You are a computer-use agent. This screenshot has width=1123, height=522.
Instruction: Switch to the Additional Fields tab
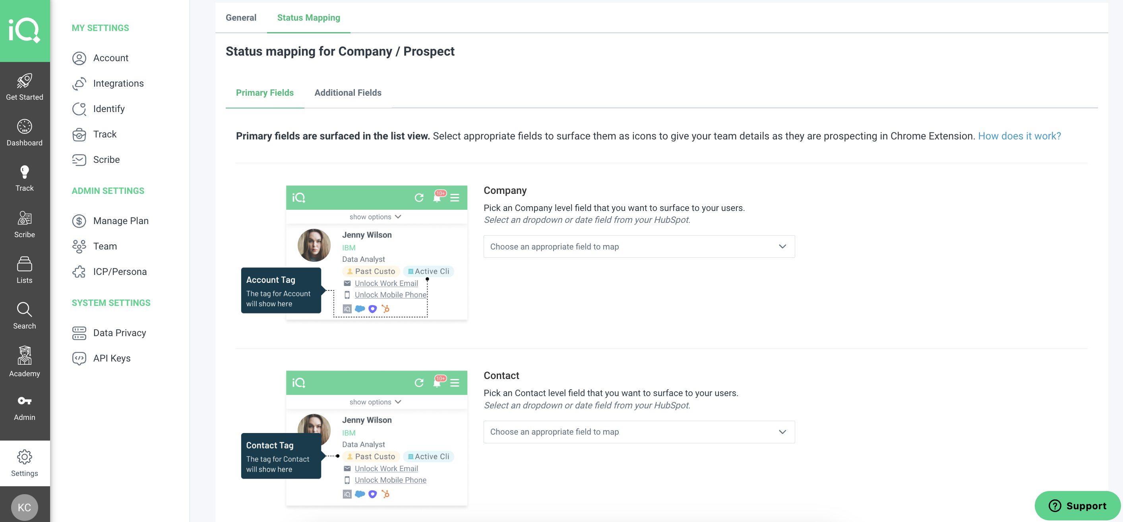(348, 93)
